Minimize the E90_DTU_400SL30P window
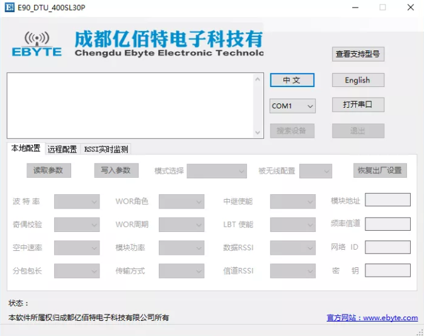 [355, 8]
